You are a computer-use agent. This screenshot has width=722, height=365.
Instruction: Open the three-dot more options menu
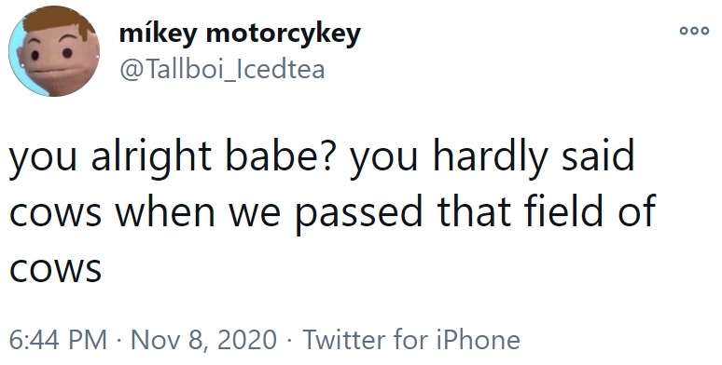(694, 32)
